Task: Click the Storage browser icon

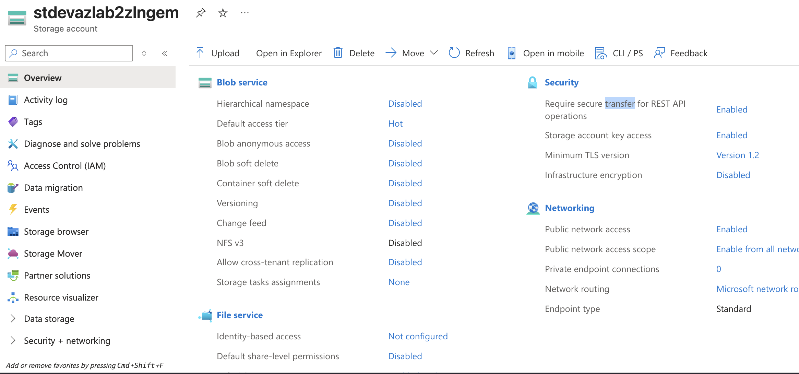Action: [13, 232]
